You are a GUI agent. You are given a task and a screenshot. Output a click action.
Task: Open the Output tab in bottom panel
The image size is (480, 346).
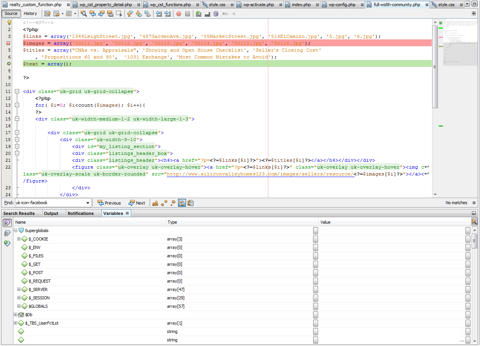(51, 213)
